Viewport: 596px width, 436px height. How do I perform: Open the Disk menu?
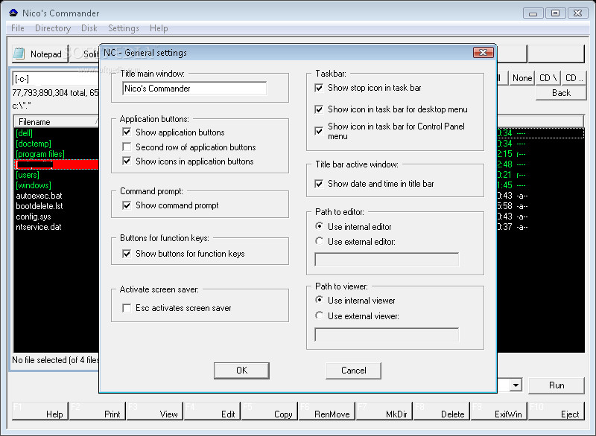[89, 28]
